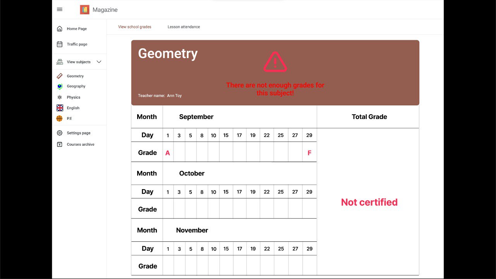Viewport: 496px width, 279px height.
Task: Select Geometry subject in sidebar
Action: [x=75, y=76]
